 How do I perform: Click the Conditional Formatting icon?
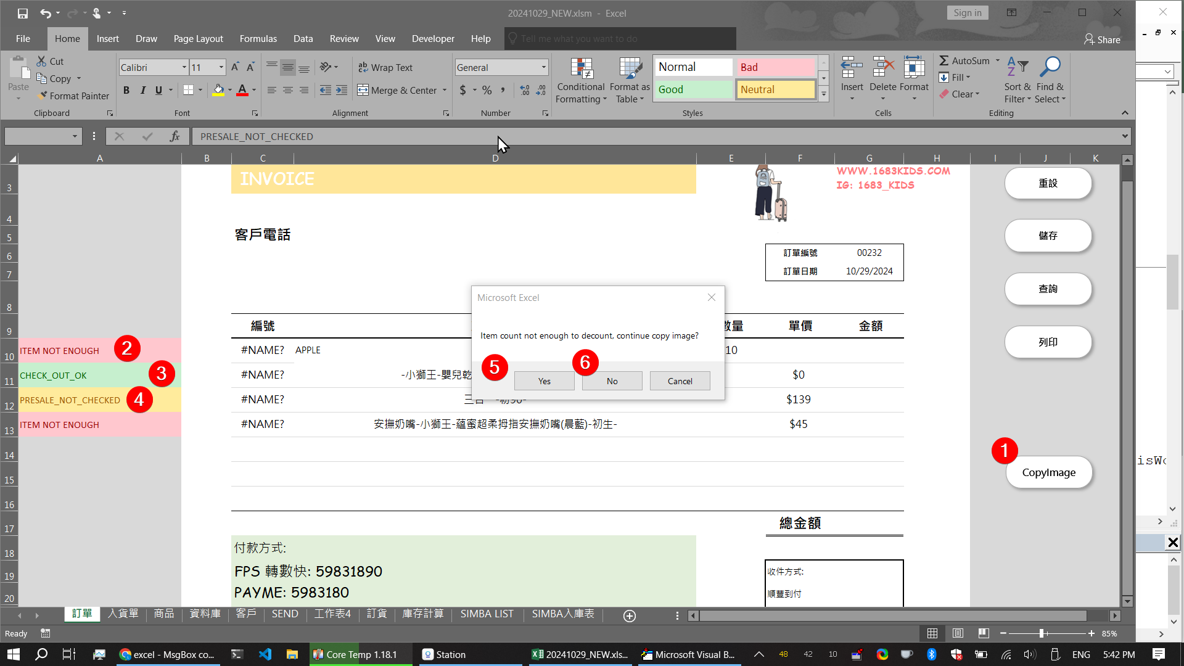[581, 69]
